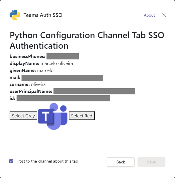Click the disabled Save button
The height and width of the screenshot is (178, 175).
pyautogui.click(x=151, y=162)
